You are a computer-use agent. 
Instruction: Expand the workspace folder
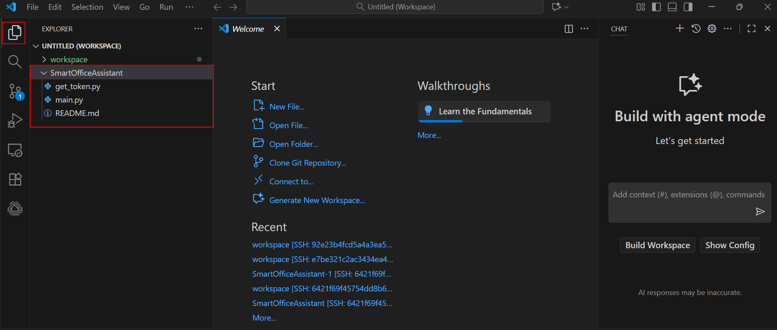68,59
